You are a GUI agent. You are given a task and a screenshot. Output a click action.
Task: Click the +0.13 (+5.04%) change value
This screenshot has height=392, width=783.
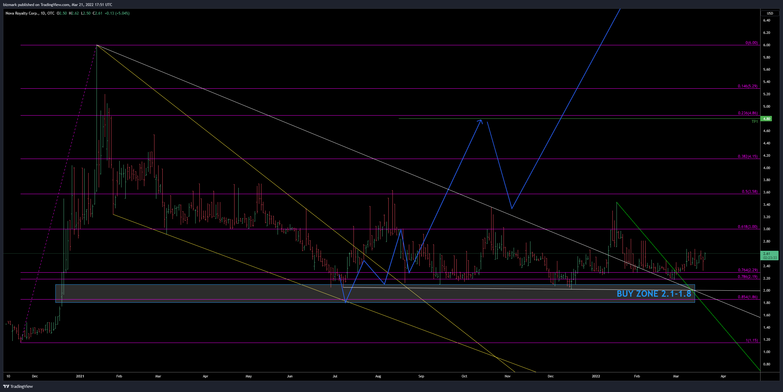tap(117, 13)
